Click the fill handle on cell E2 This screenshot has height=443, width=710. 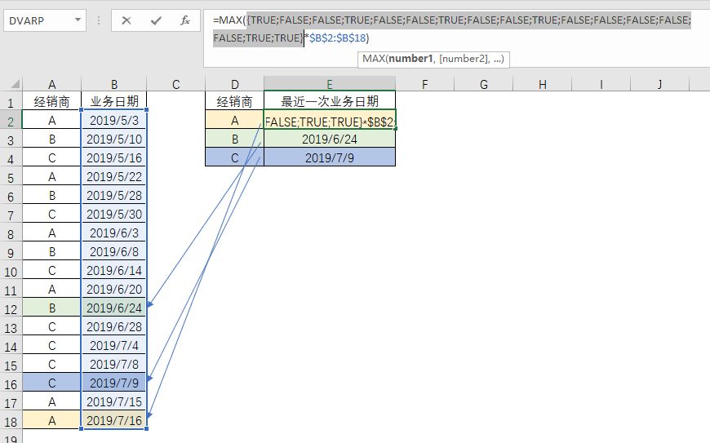click(396, 129)
